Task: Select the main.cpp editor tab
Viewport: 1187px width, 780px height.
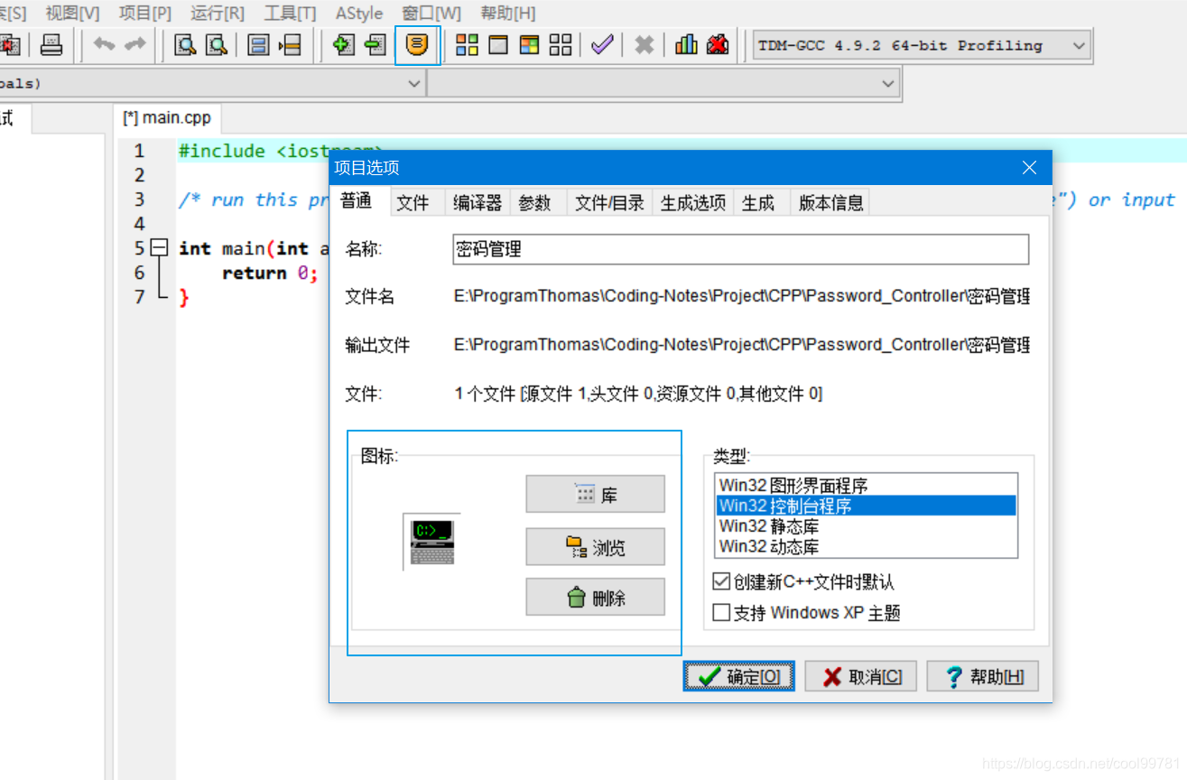Action: coord(169,118)
